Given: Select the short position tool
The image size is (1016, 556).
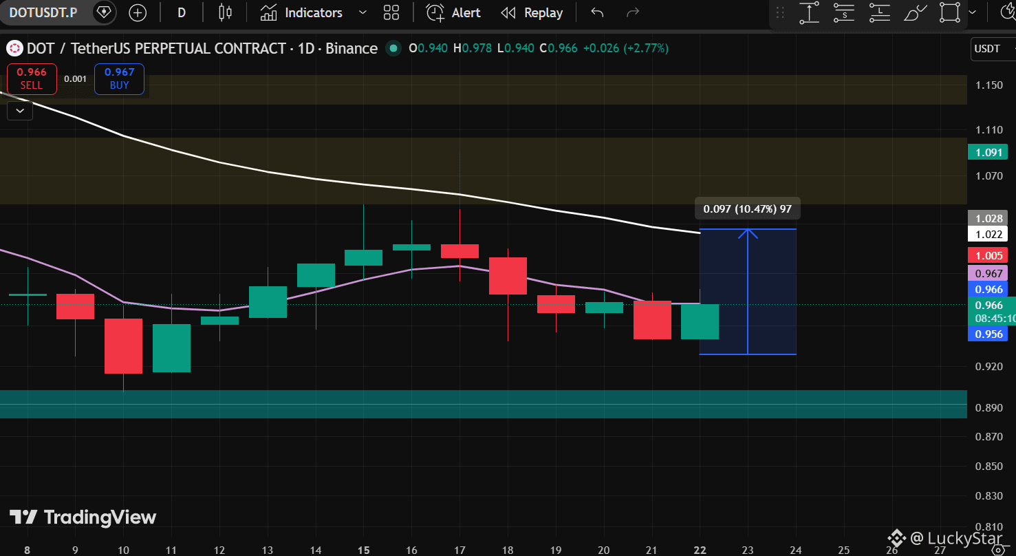Looking at the screenshot, I should coord(844,13).
